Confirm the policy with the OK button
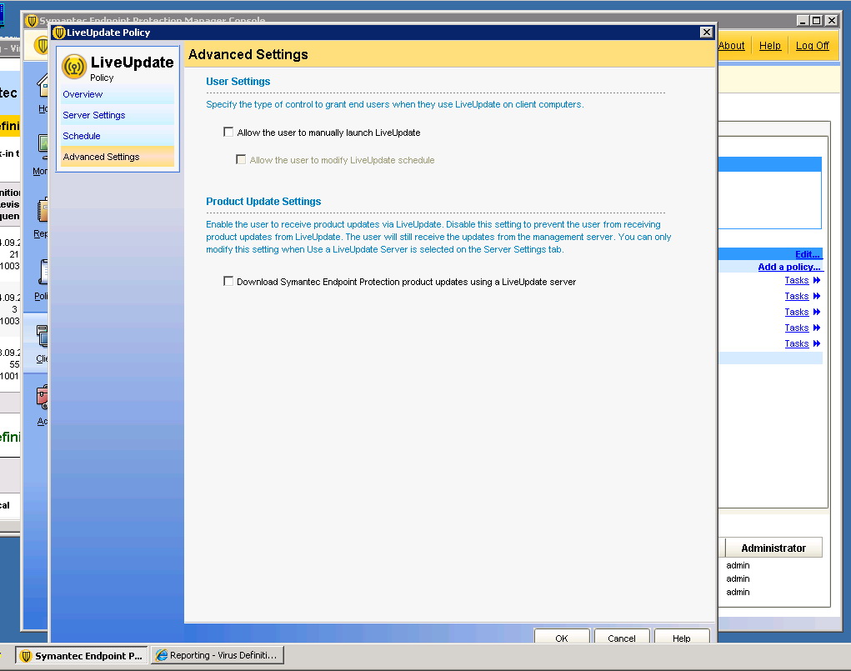 tap(562, 638)
